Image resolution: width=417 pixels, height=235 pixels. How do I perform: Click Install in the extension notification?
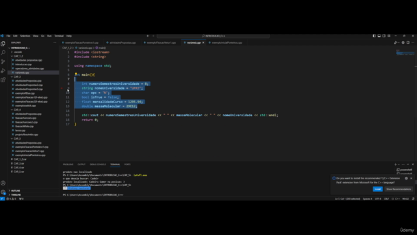click(x=377, y=189)
